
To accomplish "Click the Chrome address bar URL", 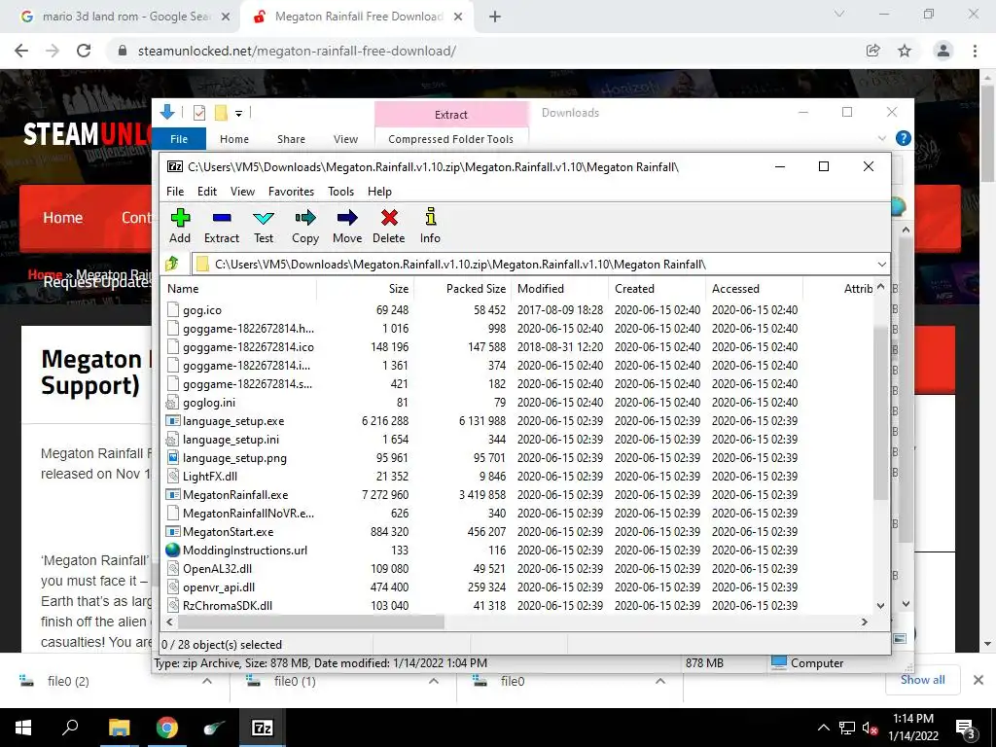I will (x=297, y=51).
